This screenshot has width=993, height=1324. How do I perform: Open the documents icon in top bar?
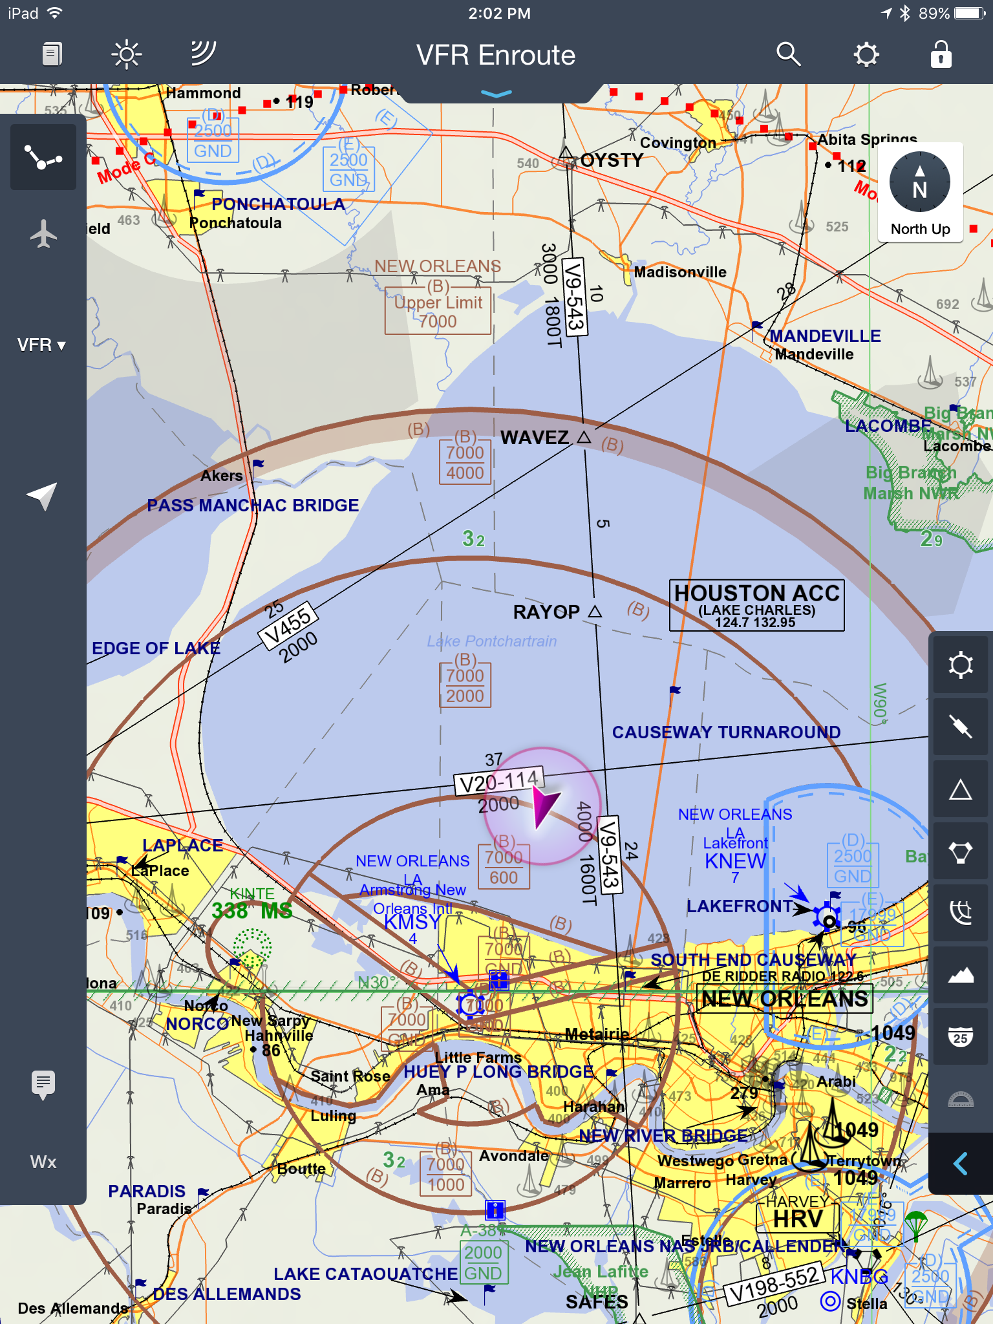tap(52, 55)
